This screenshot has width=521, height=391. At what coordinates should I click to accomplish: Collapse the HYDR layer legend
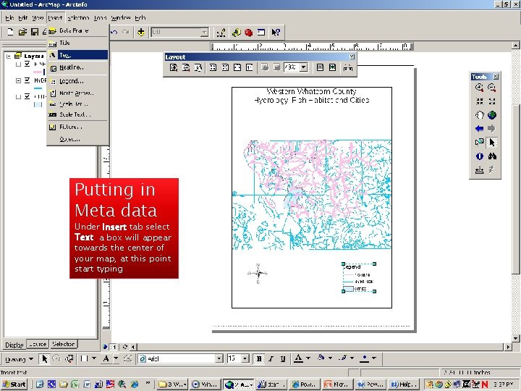[x=18, y=80]
